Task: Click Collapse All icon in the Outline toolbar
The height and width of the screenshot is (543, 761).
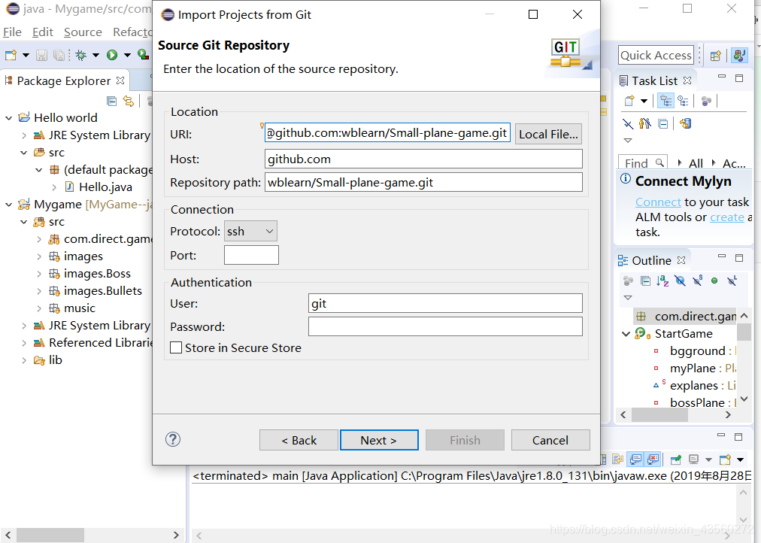Action: [645, 281]
